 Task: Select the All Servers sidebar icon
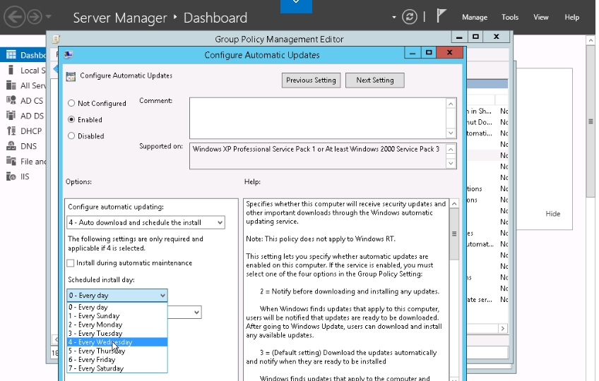pos(11,85)
